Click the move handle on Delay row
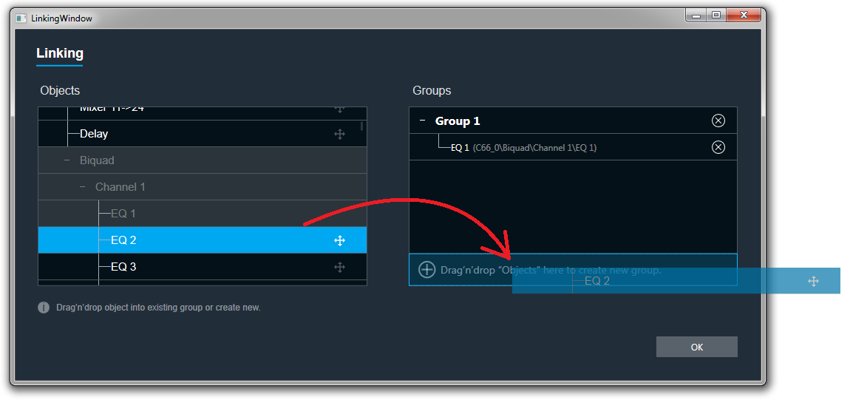850x400 pixels. (339, 135)
